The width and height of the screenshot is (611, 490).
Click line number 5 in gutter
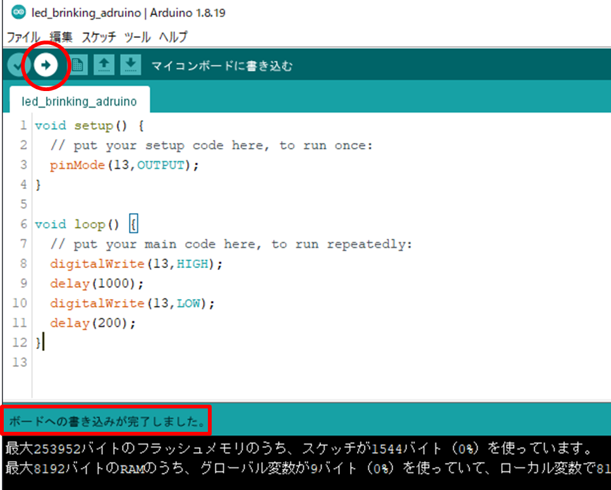tap(23, 205)
